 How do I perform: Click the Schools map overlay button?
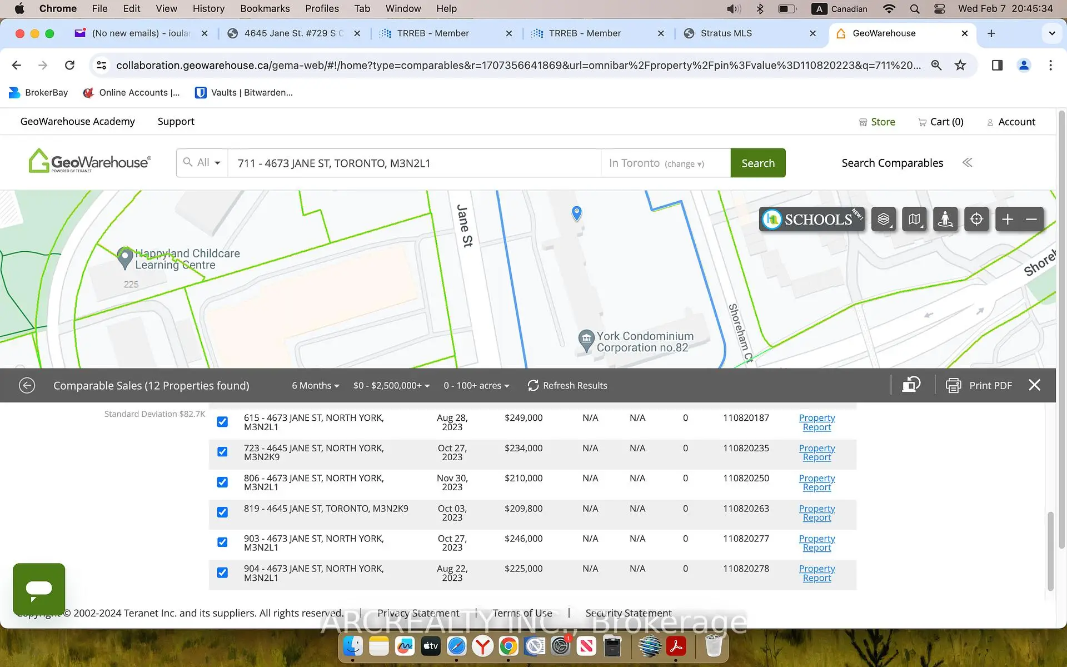tap(811, 220)
